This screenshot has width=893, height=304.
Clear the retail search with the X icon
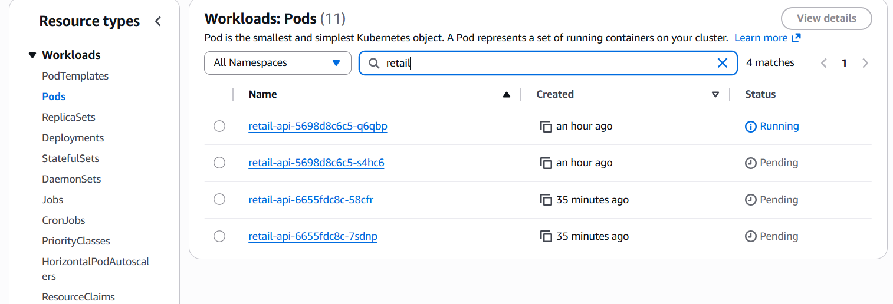point(722,63)
